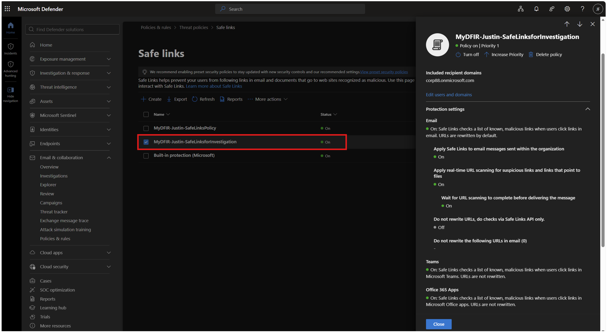Expand the Cloud security chevron
The image size is (608, 332).
[109, 267]
